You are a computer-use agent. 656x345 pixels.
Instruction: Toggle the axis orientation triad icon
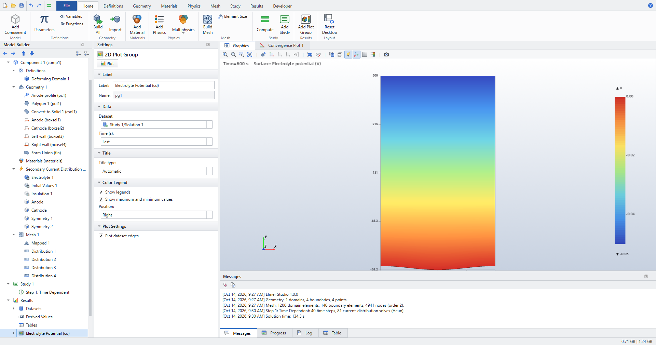click(x=356, y=54)
